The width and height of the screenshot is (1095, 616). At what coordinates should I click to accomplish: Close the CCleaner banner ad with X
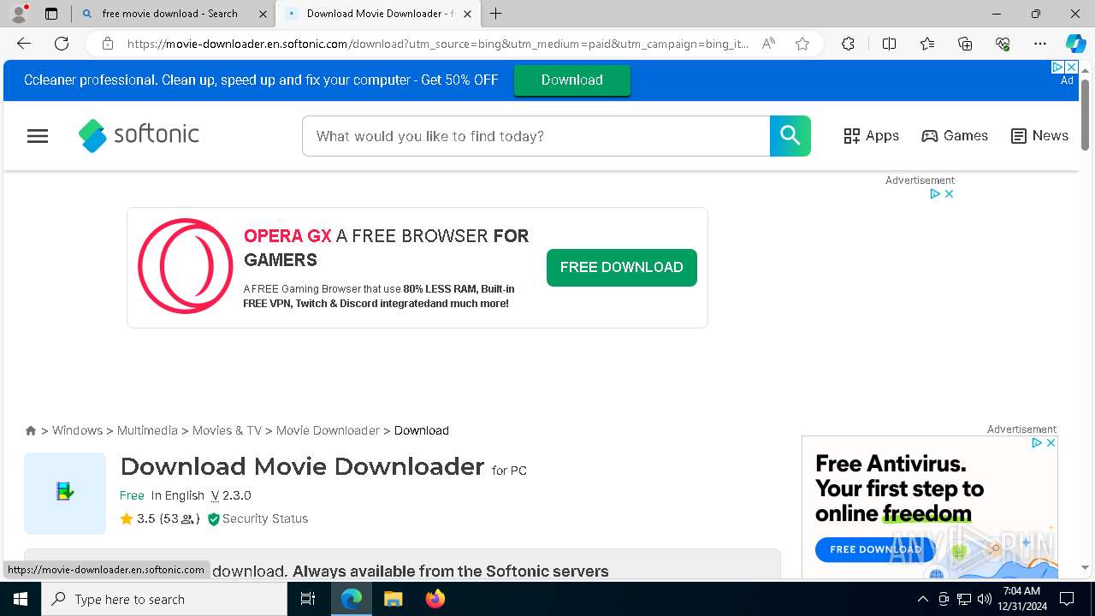pyautogui.click(x=1071, y=67)
